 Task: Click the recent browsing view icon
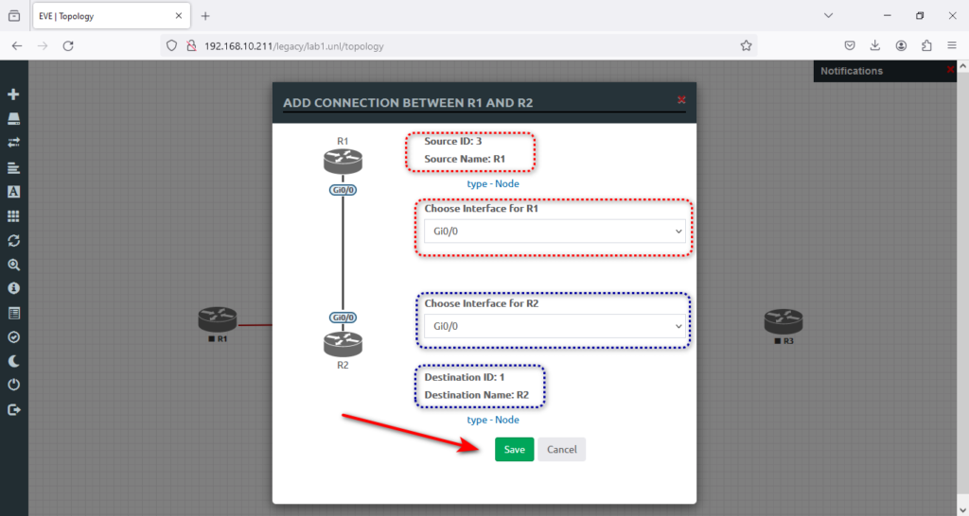click(13, 16)
